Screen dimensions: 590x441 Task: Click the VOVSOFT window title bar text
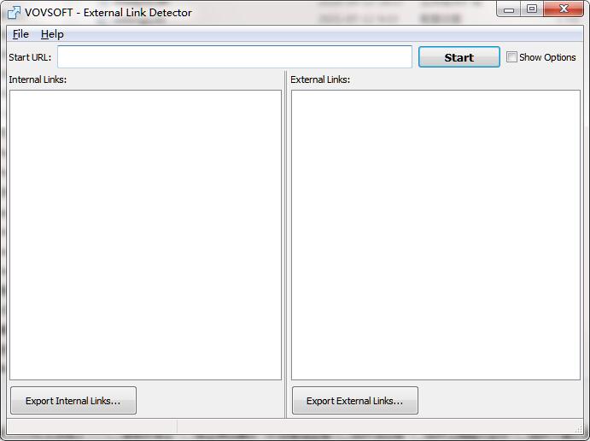(108, 13)
